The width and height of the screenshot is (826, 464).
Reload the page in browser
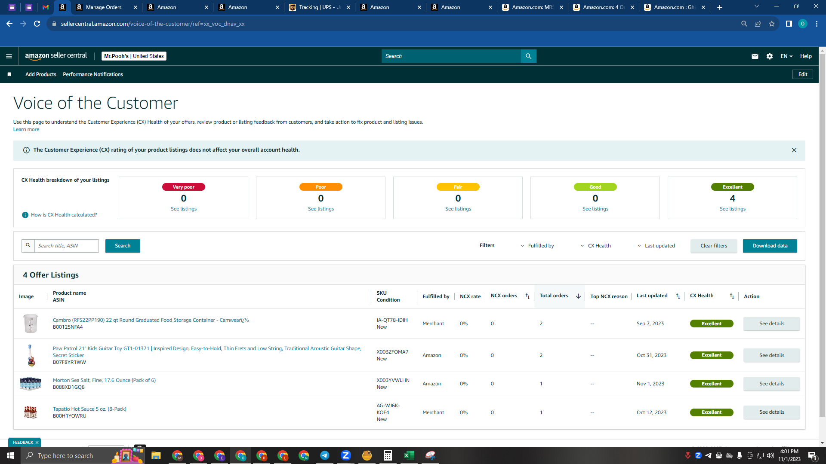pos(37,24)
